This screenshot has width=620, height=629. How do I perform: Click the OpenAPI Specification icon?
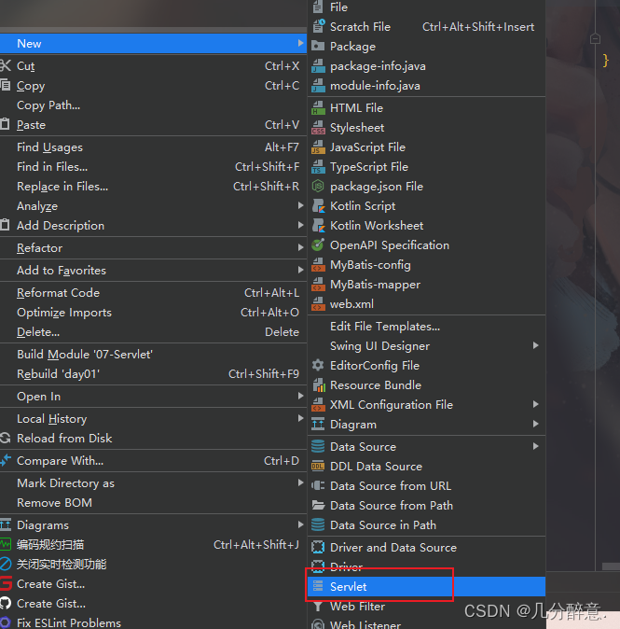(x=318, y=245)
